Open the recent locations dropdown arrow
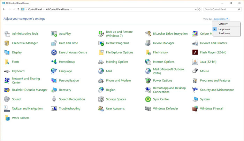This screenshot has width=244, height=141. pyautogui.click(x=14, y=9)
